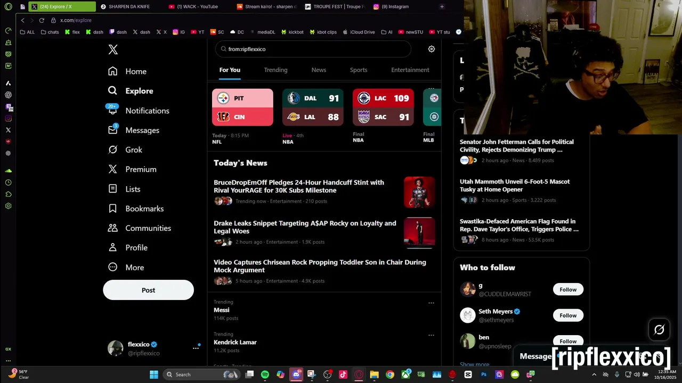Open Lists from sidebar
The height and width of the screenshot is (383, 682).
124,189
